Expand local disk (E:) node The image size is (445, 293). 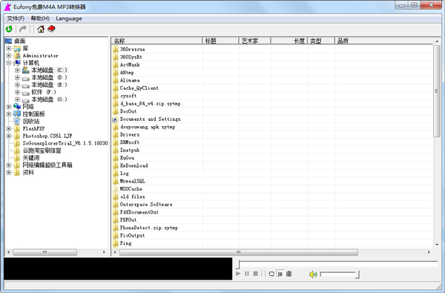pyautogui.click(x=17, y=85)
